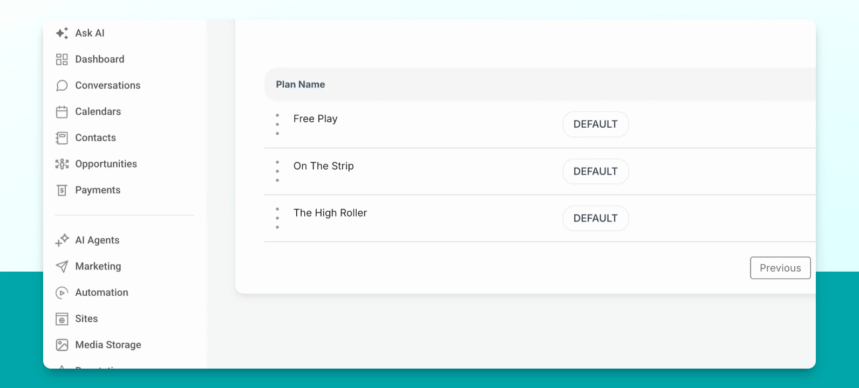This screenshot has width=859, height=388.
Task: Open the three-dot menu for On The Strip
Action: (x=277, y=171)
